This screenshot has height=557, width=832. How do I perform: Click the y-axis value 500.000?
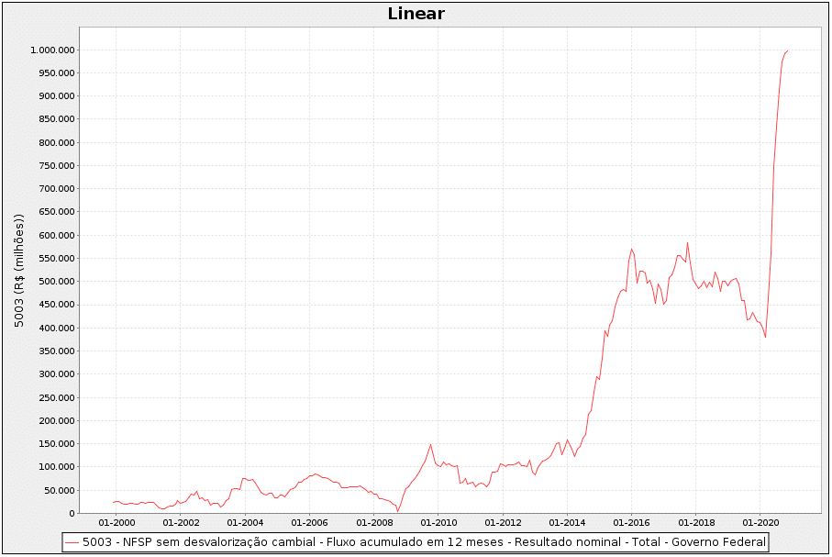(x=56, y=282)
